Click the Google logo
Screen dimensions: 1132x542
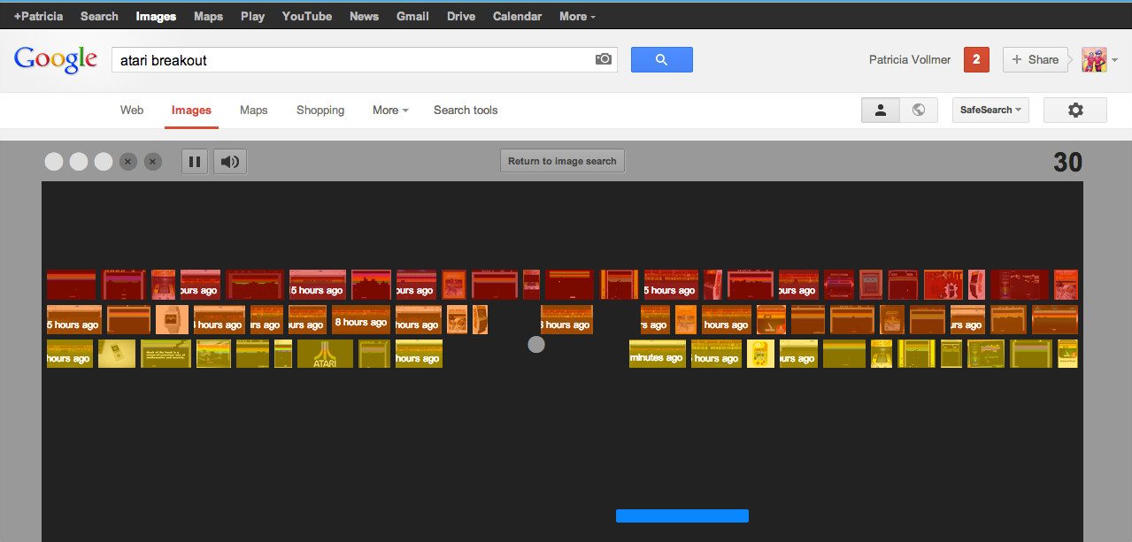(x=55, y=59)
